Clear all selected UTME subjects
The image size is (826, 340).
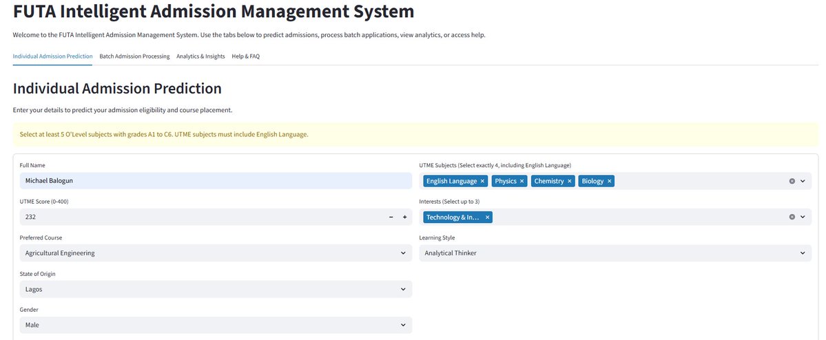[x=792, y=181]
